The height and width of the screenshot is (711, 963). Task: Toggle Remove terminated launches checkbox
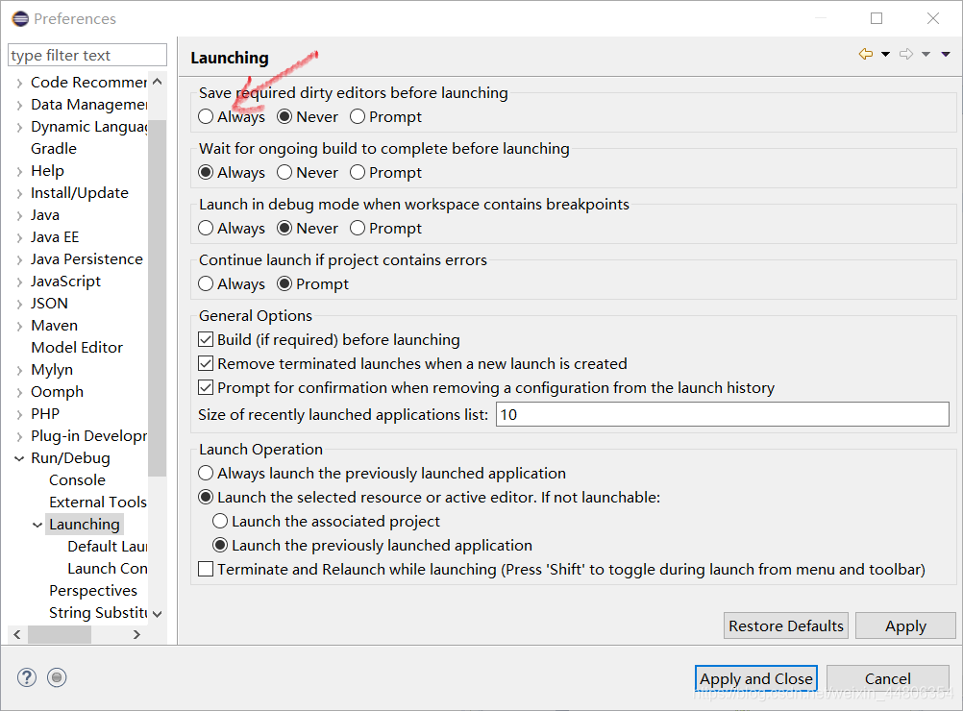pyautogui.click(x=206, y=363)
